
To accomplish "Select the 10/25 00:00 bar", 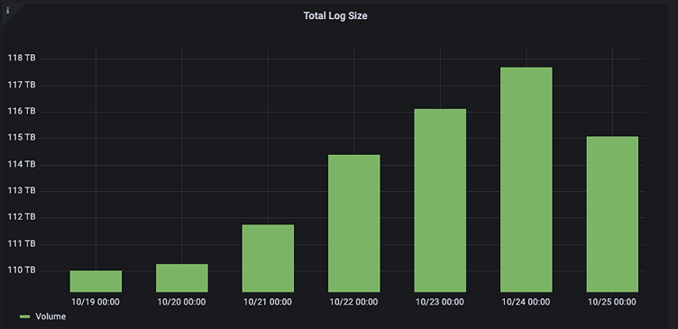I will coord(612,215).
